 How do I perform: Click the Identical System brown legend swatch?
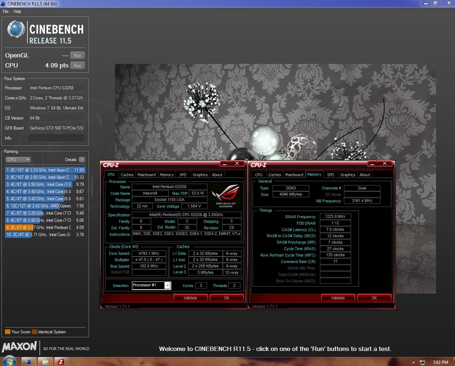(34, 332)
